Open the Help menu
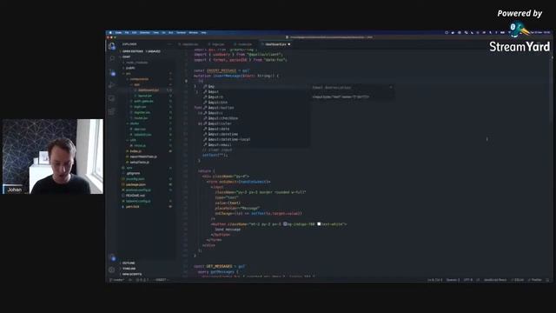This screenshot has height=313, width=556. (203, 33)
